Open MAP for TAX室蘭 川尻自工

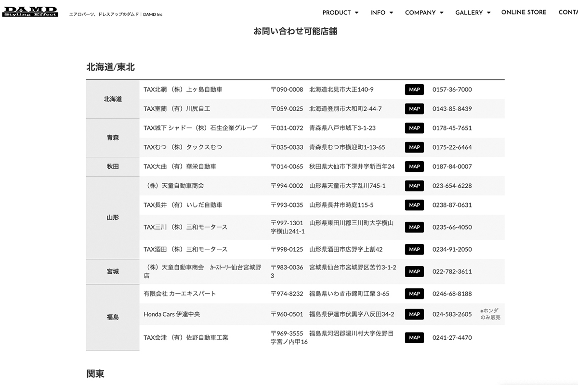coord(414,109)
